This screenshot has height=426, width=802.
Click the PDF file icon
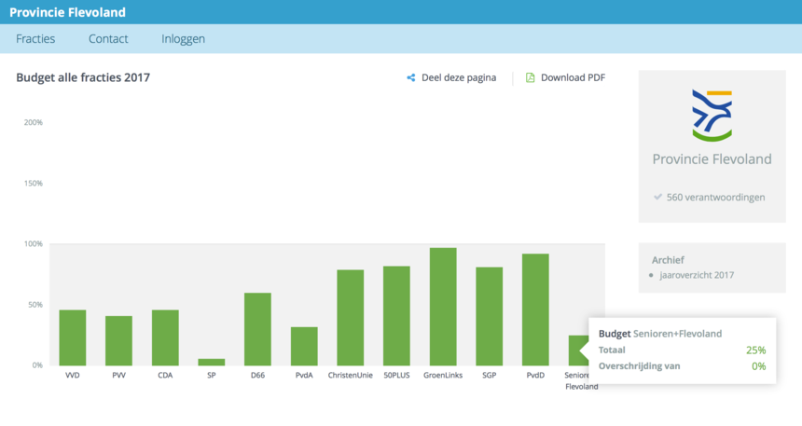point(530,77)
